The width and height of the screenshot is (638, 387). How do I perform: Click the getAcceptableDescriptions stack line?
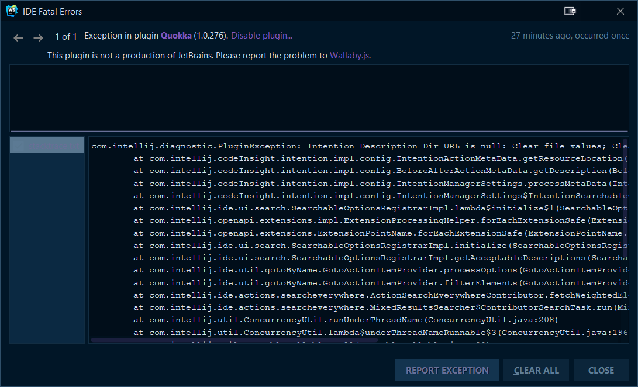[x=381, y=258]
